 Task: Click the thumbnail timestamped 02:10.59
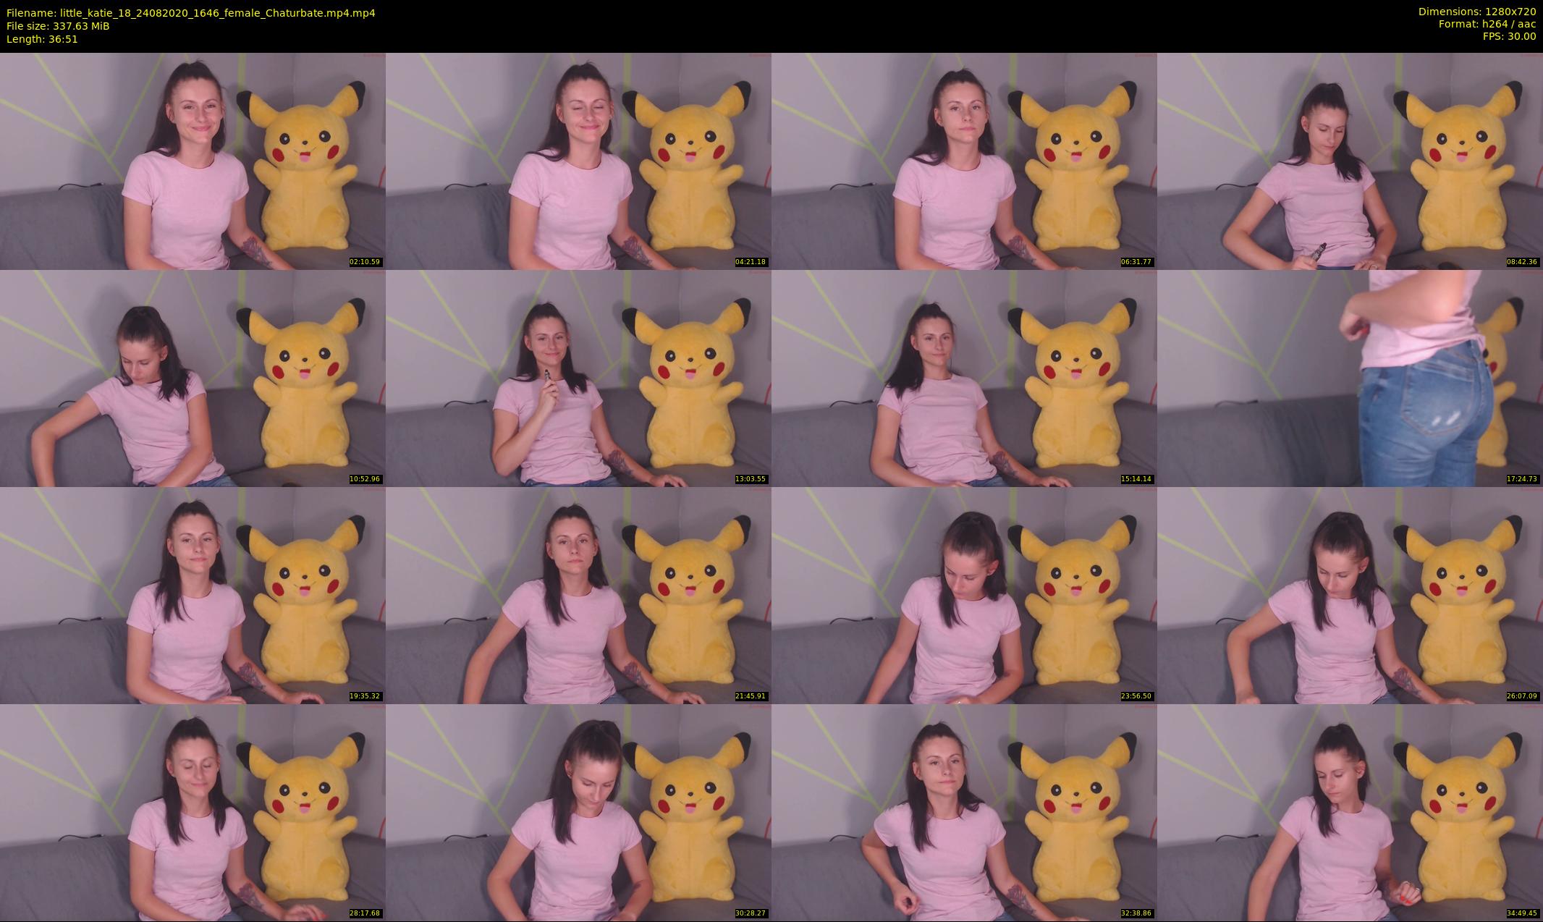coord(193,161)
